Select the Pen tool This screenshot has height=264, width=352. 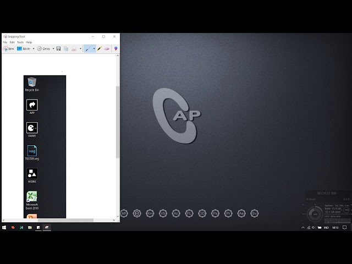[88, 49]
